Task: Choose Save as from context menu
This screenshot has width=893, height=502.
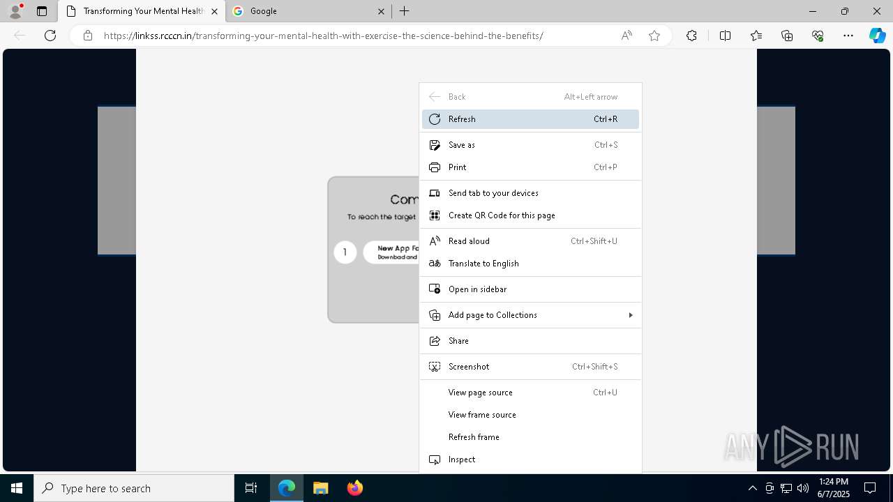Action: pyautogui.click(x=530, y=145)
